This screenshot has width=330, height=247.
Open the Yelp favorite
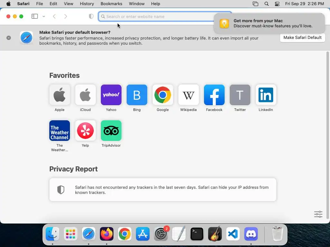(85, 131)
